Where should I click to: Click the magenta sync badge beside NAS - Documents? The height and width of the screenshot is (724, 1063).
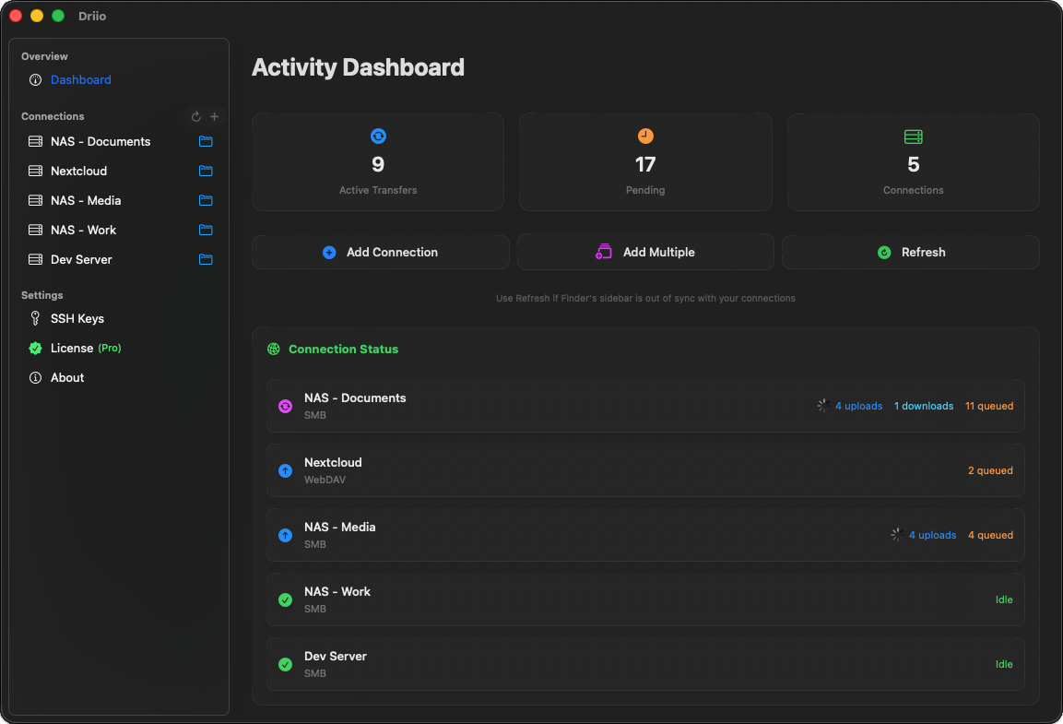tap(285, 406)
